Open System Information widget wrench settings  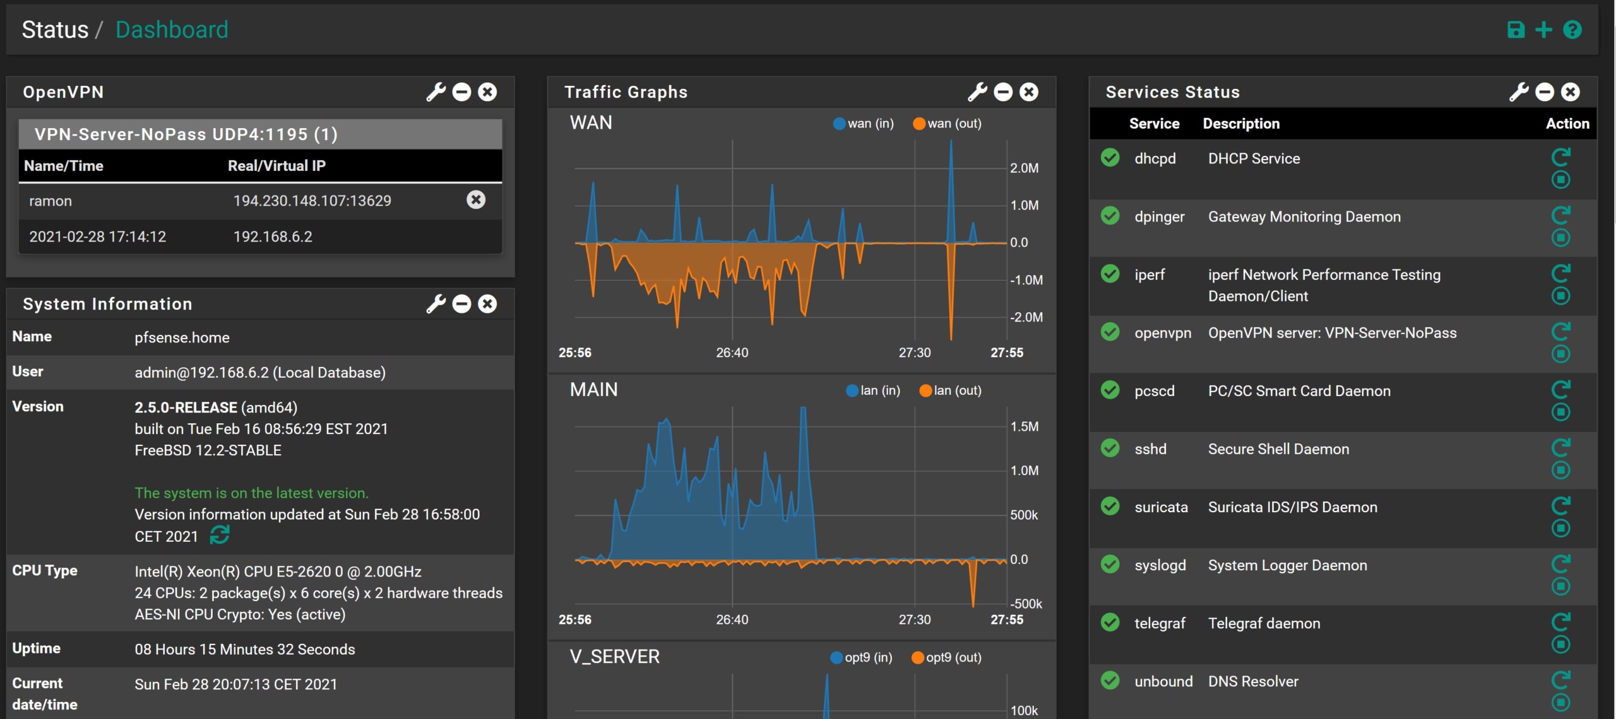(436, 304)
